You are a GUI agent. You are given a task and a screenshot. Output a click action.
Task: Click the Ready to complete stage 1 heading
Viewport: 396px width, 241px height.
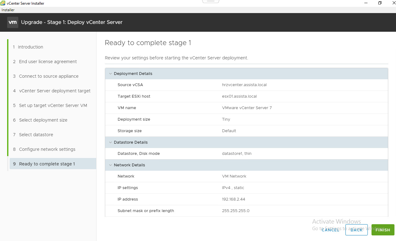[x=148, y=43]
